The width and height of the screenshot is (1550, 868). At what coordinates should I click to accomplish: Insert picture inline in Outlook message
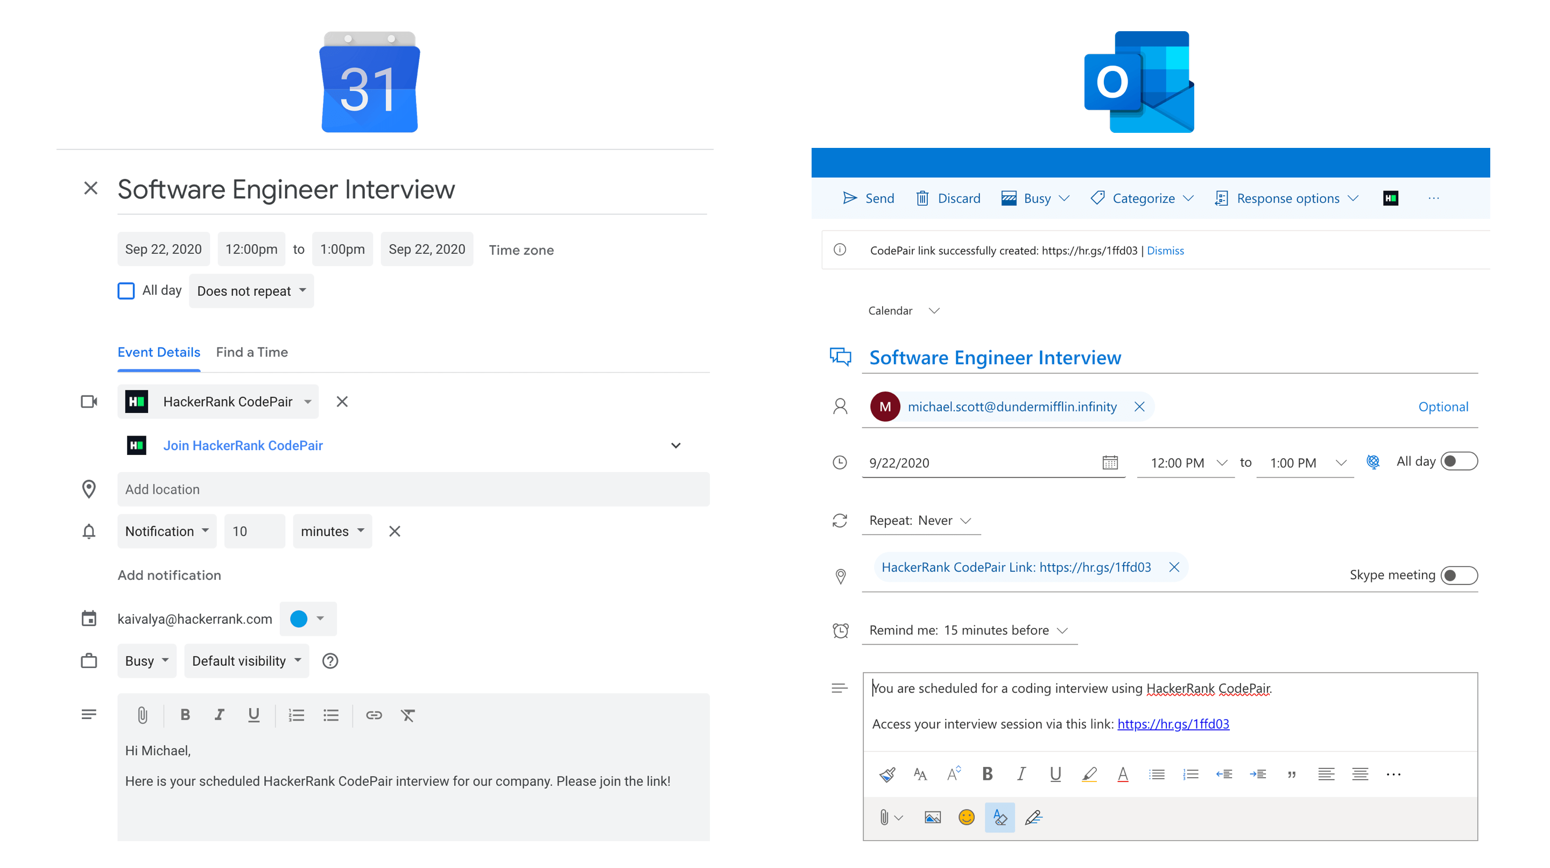click(932, 817)
